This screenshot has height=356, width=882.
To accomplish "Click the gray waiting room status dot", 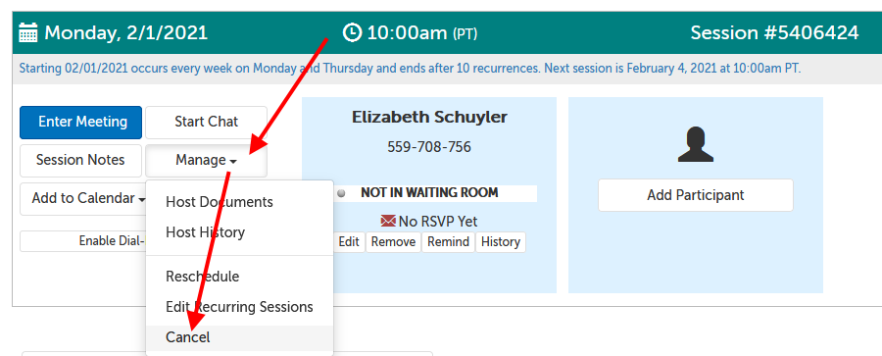I will pos(341,193).
